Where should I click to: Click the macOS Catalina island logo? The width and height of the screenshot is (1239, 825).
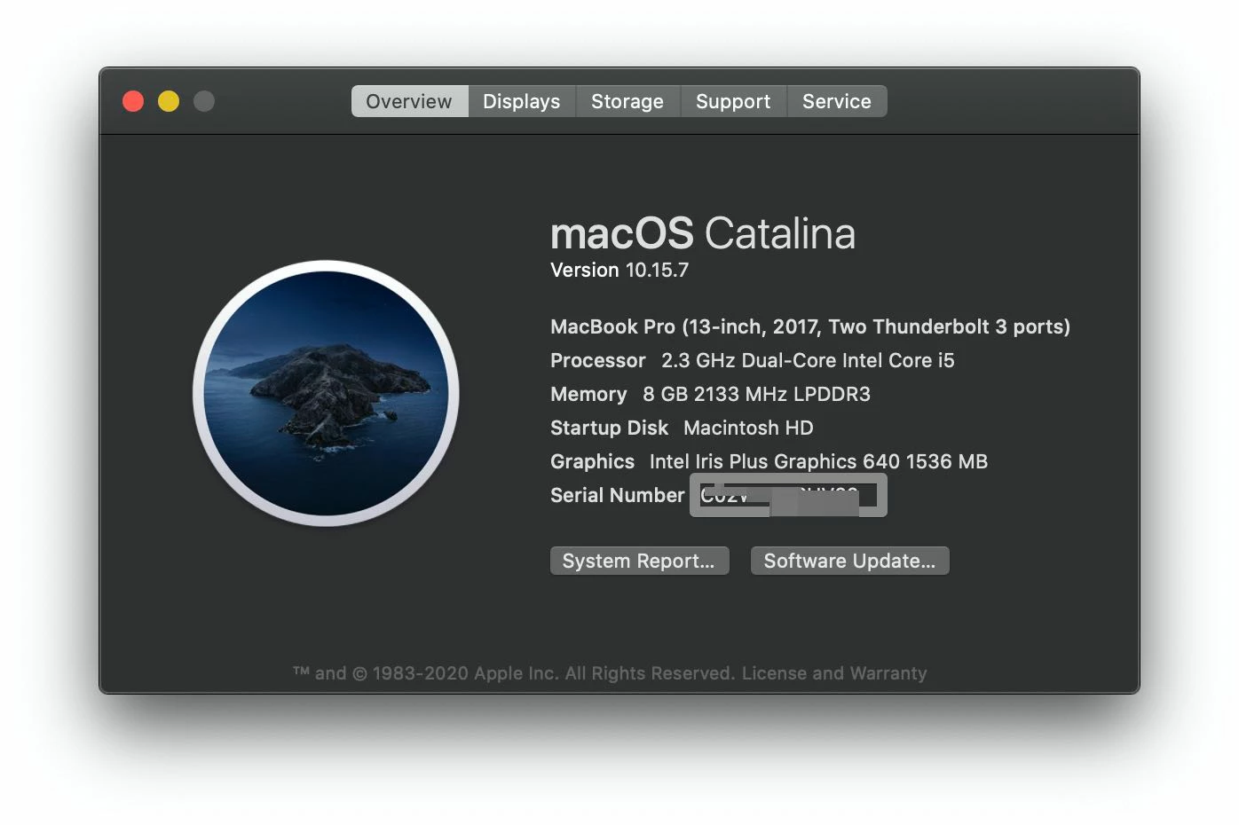tap(326, 393)
